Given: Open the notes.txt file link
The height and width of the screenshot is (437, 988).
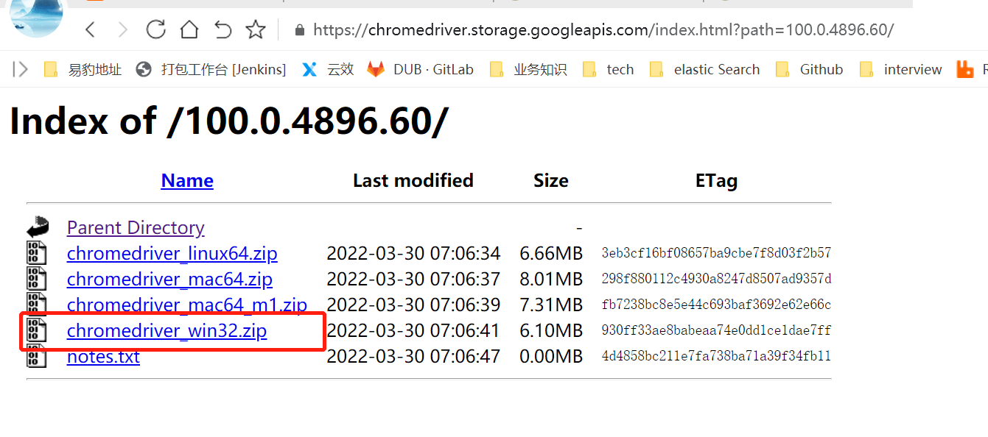Looking at the screenshot, I should 103,357.
